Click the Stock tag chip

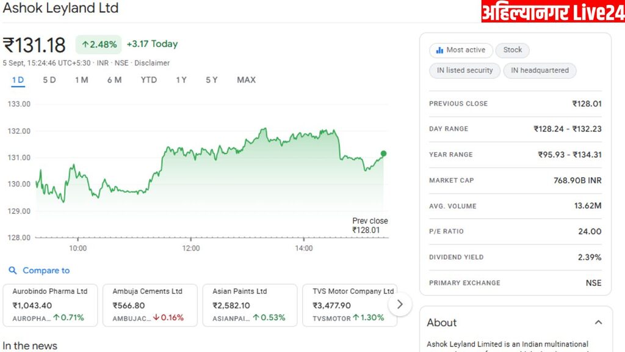pos(512,50)
